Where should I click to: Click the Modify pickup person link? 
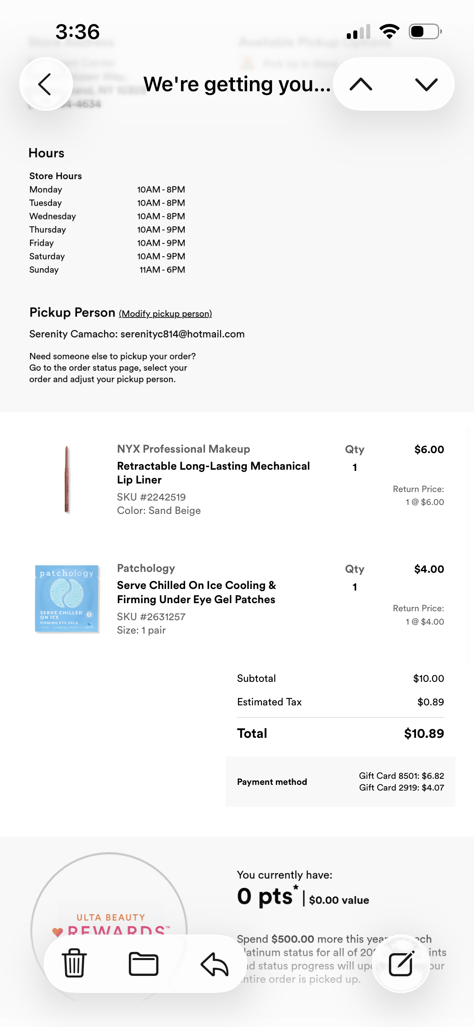click(x=165, y=314)
